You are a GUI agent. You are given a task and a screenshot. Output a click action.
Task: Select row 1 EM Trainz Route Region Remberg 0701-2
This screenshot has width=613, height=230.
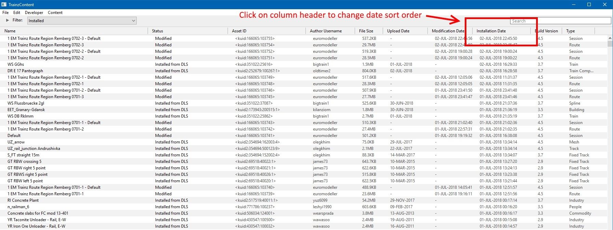(x=304, y=129)
